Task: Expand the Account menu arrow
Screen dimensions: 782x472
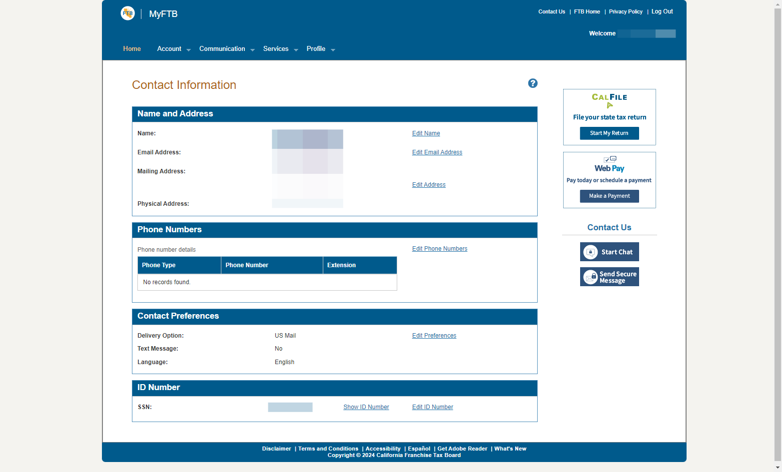Action: pos(188,50)
